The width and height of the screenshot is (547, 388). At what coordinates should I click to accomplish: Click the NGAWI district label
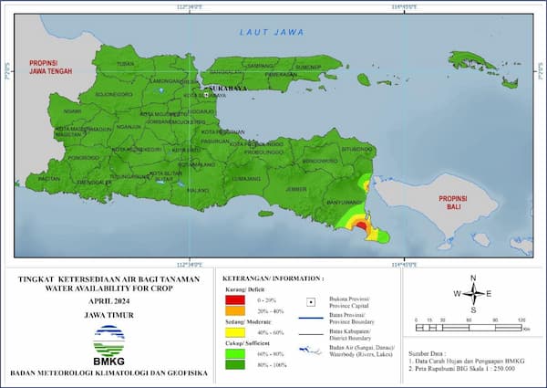click(72, 111)
